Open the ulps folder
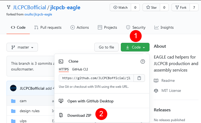201x123 pixels. click(x=23, y=121)
